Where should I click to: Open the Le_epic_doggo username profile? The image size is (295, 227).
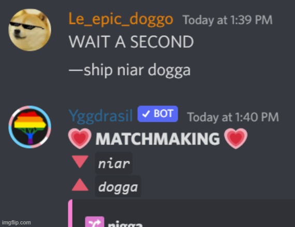coord(121,19)
